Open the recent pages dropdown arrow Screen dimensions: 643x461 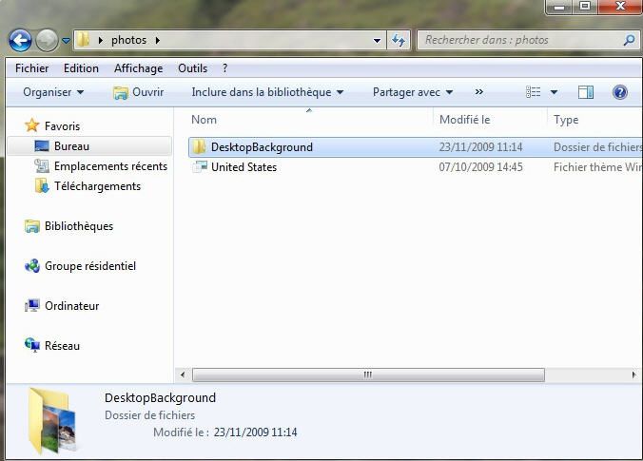(66, 41)
